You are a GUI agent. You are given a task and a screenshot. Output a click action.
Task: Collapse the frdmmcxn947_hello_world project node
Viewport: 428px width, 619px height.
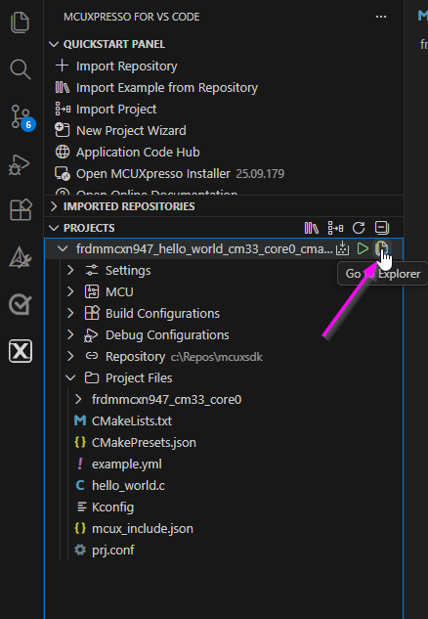(x=63, y=248)
